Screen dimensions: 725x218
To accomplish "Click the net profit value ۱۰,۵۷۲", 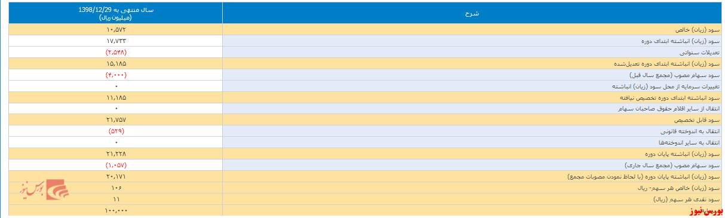I will [116, 29].
